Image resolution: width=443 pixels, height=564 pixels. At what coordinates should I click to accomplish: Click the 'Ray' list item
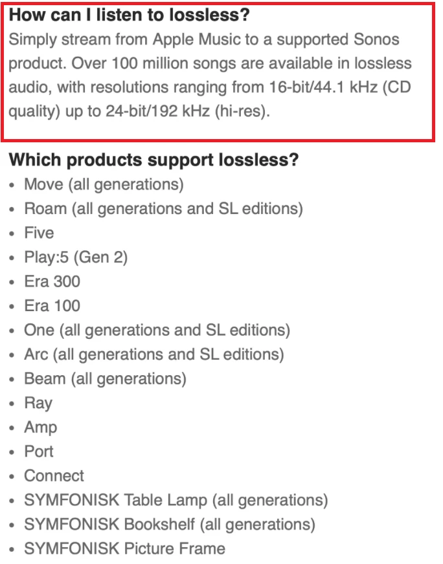point(38,404)
